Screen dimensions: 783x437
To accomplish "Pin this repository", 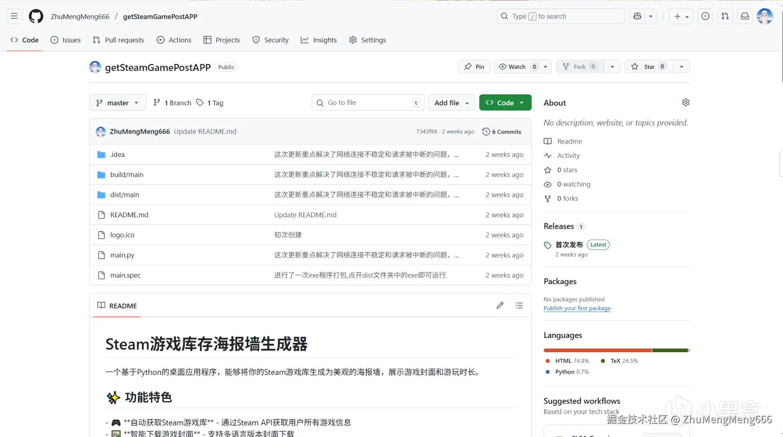I will click(x=474, y=66).
